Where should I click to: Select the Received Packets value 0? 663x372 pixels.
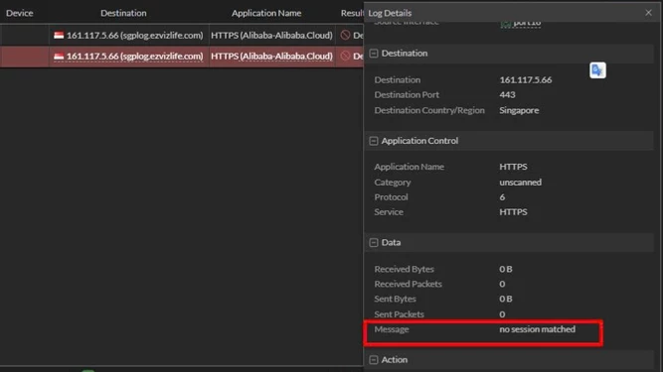click(502, 284)
